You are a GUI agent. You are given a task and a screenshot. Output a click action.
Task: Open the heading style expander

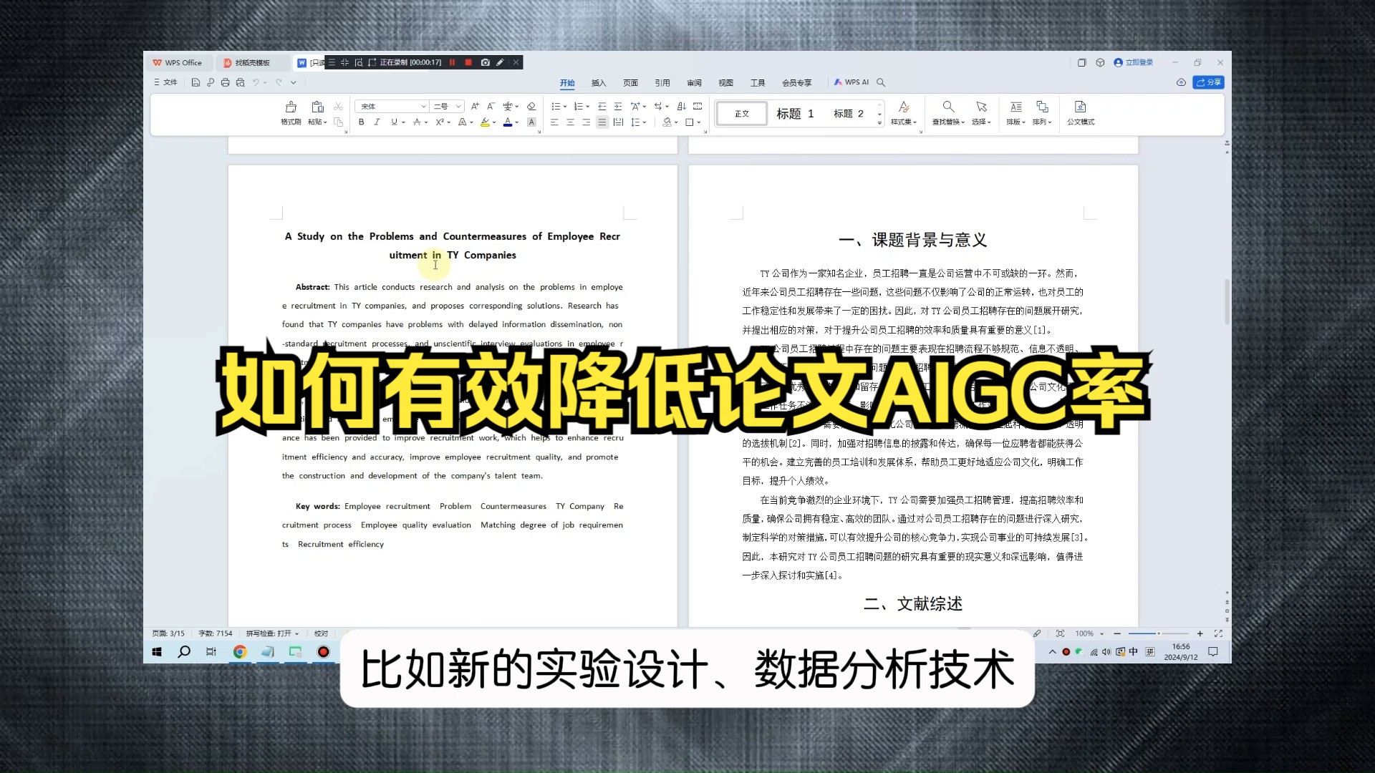click(877, 124)
